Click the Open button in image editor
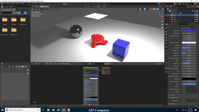The height and width of the screenshot is (112, 199). tap(24, 66)
